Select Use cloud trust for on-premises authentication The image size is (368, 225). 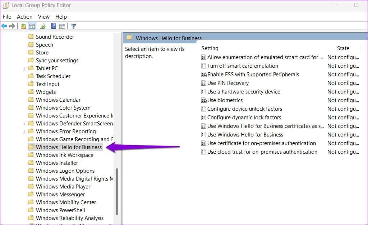click(262, 152)
